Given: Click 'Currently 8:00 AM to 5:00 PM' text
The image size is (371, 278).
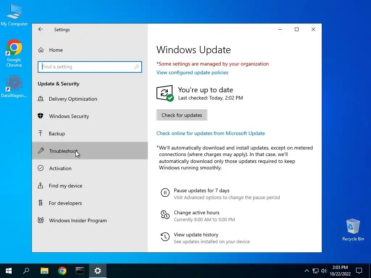Looking at the screenshot, I should coord(204,220).
